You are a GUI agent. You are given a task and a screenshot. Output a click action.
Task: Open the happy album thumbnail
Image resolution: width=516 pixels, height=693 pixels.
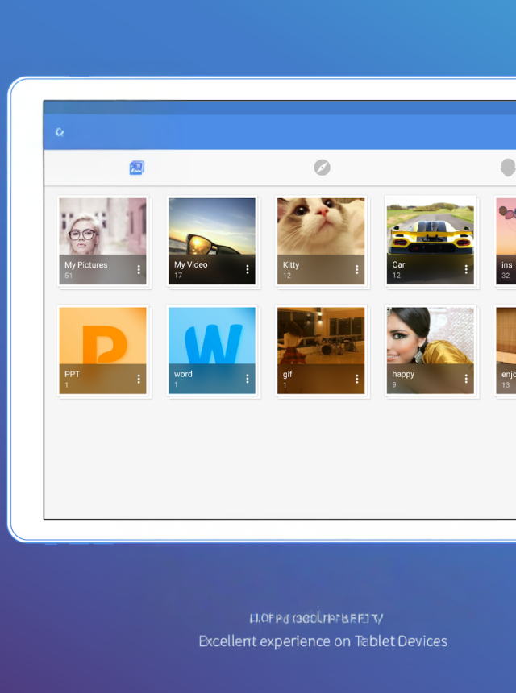pyautogui.click(x=430, y=340)
